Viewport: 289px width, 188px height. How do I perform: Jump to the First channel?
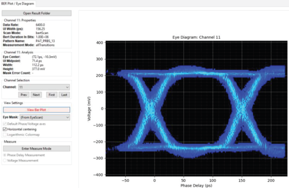52,95
